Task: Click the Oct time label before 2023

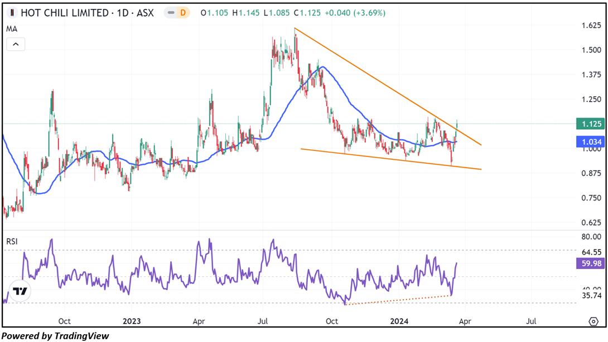Action: click(x=64, y=321)
